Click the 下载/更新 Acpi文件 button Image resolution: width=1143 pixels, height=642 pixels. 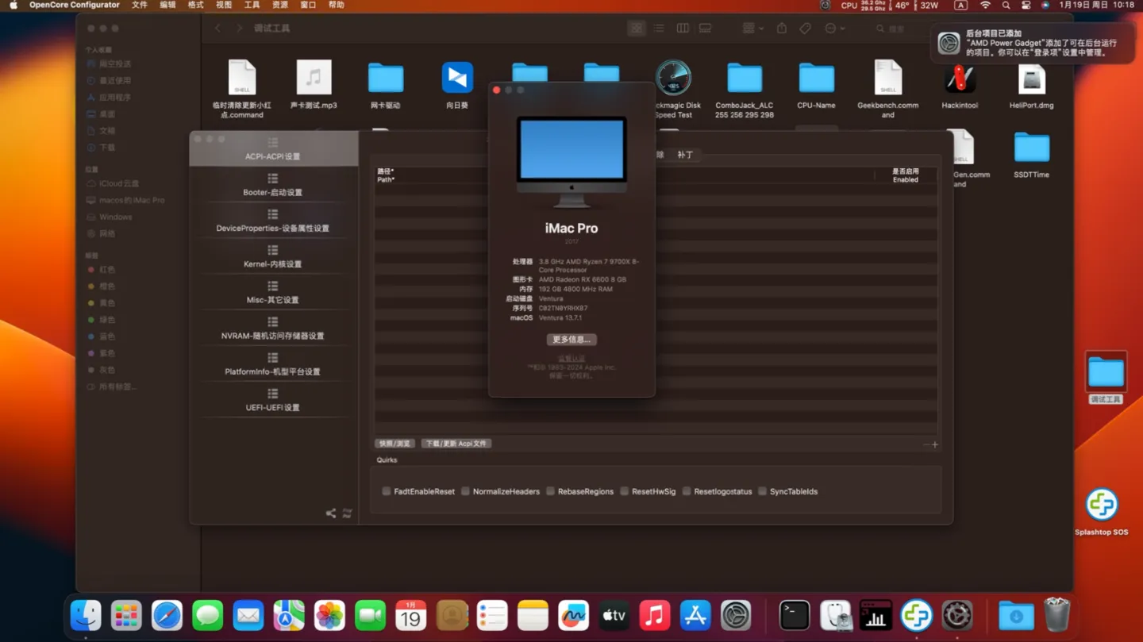point(456,444)
